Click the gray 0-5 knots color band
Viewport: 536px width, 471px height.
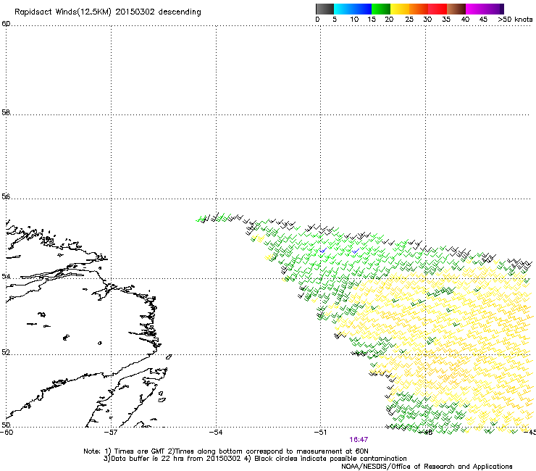pyautogui.click(x=324, y=9)
